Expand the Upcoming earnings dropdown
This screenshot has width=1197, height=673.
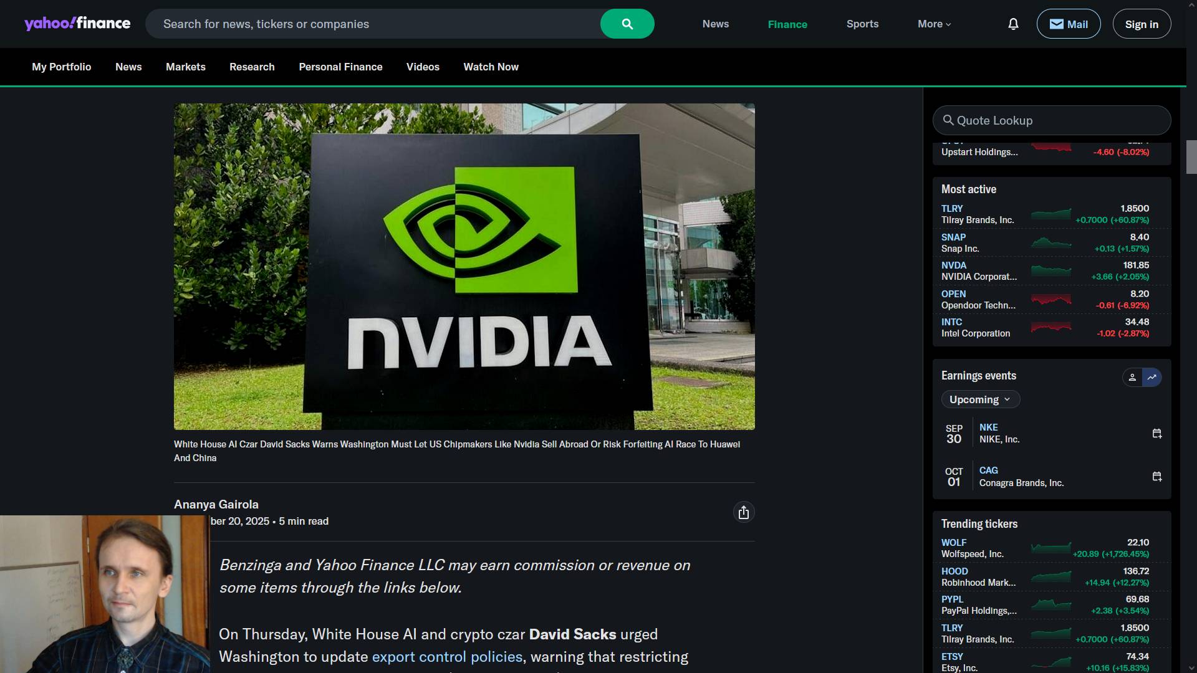coord(980,399)
